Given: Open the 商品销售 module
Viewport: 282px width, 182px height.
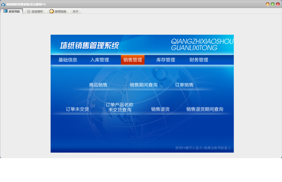Looking at the screenshot, I should pos(98,85).
